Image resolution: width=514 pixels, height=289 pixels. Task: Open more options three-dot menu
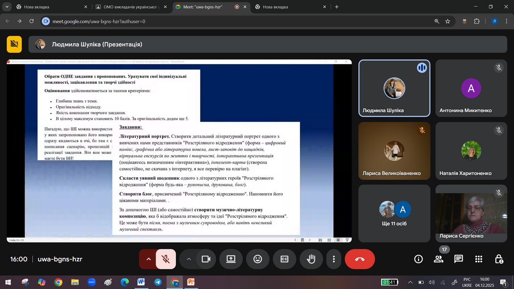pos(333,259)
